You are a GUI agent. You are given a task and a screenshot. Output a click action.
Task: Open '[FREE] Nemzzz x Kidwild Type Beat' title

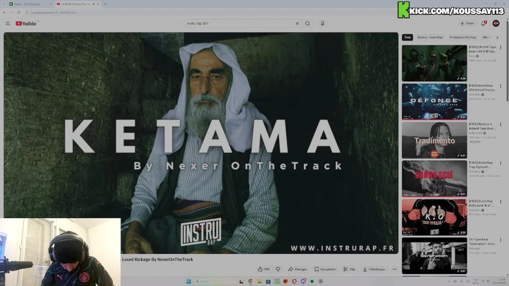point(482,126)
